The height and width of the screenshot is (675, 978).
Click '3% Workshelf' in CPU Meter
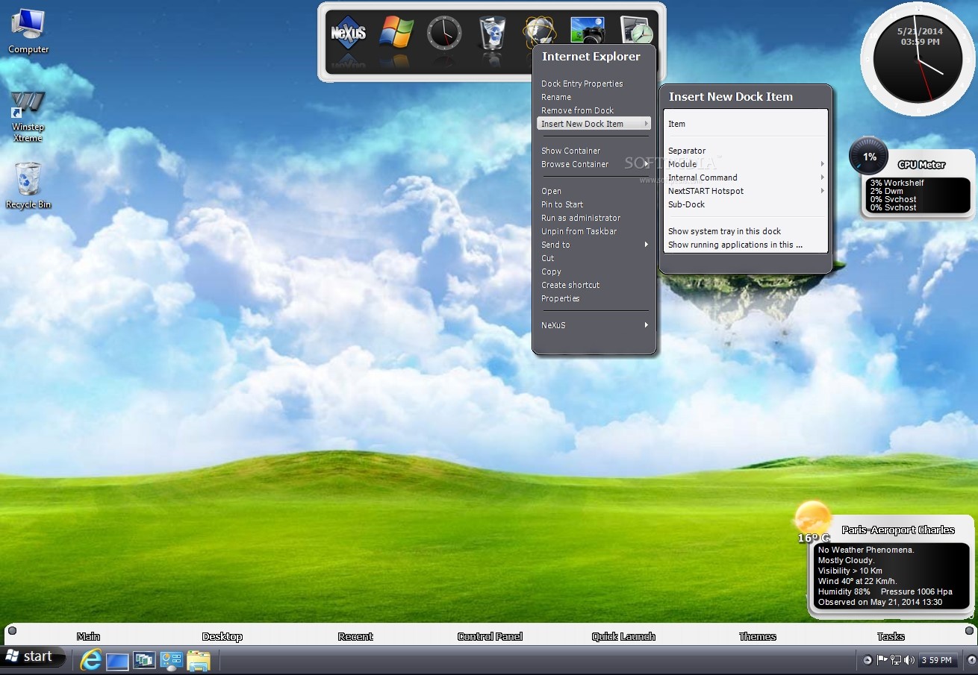[x=897, y=183]
